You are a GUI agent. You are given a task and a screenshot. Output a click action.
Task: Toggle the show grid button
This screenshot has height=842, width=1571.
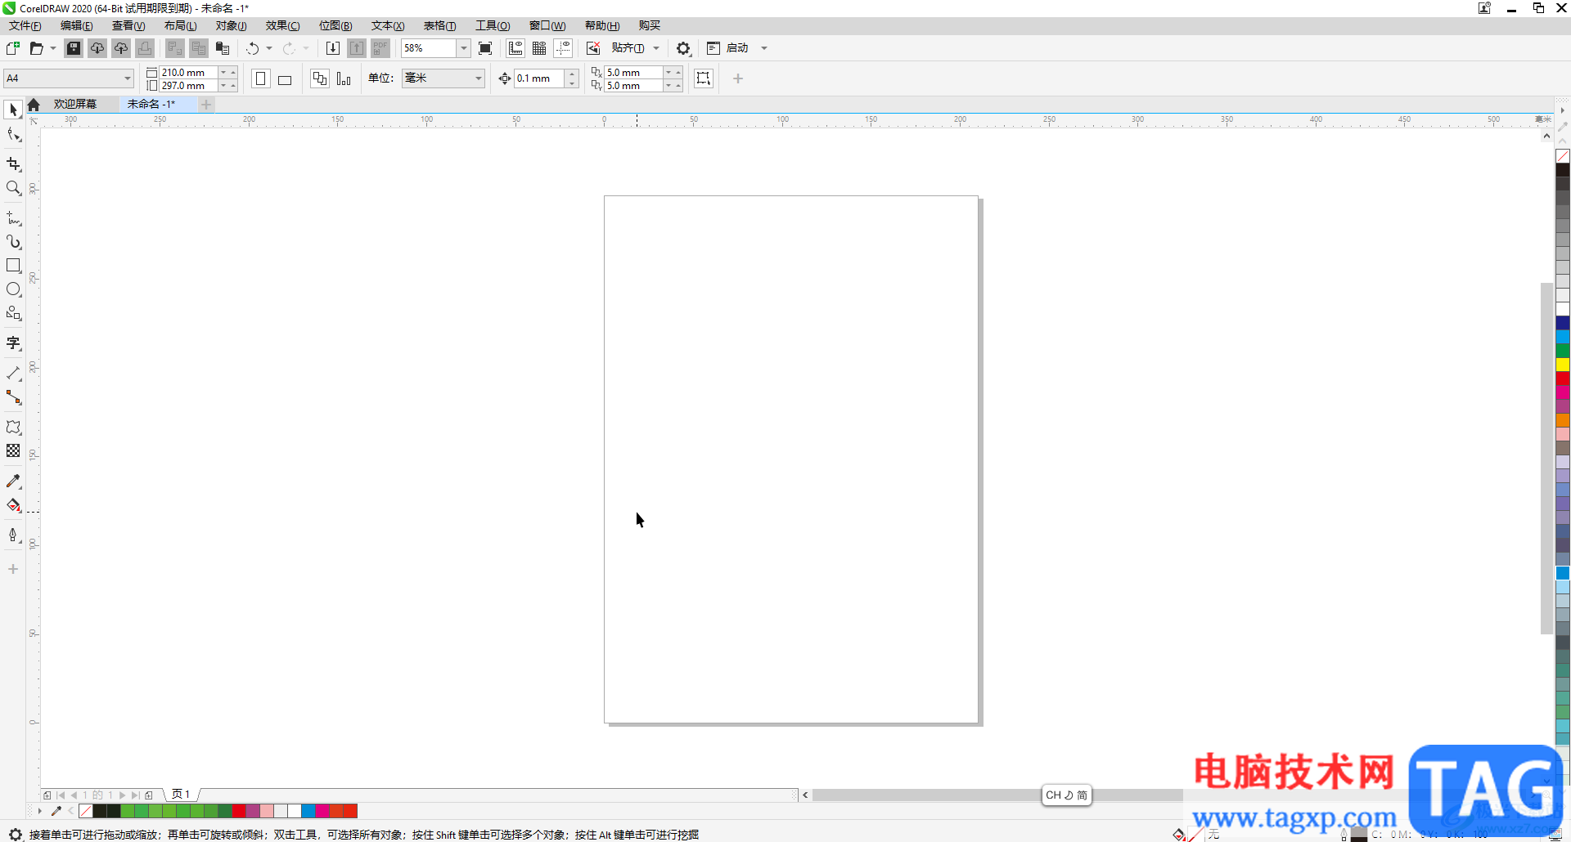[x=539, y=48]
